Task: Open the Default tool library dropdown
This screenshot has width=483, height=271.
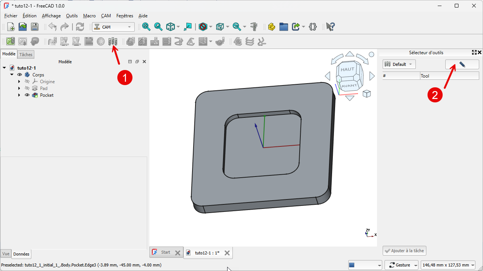Action: pyautogui.click(x=399, y=64)
